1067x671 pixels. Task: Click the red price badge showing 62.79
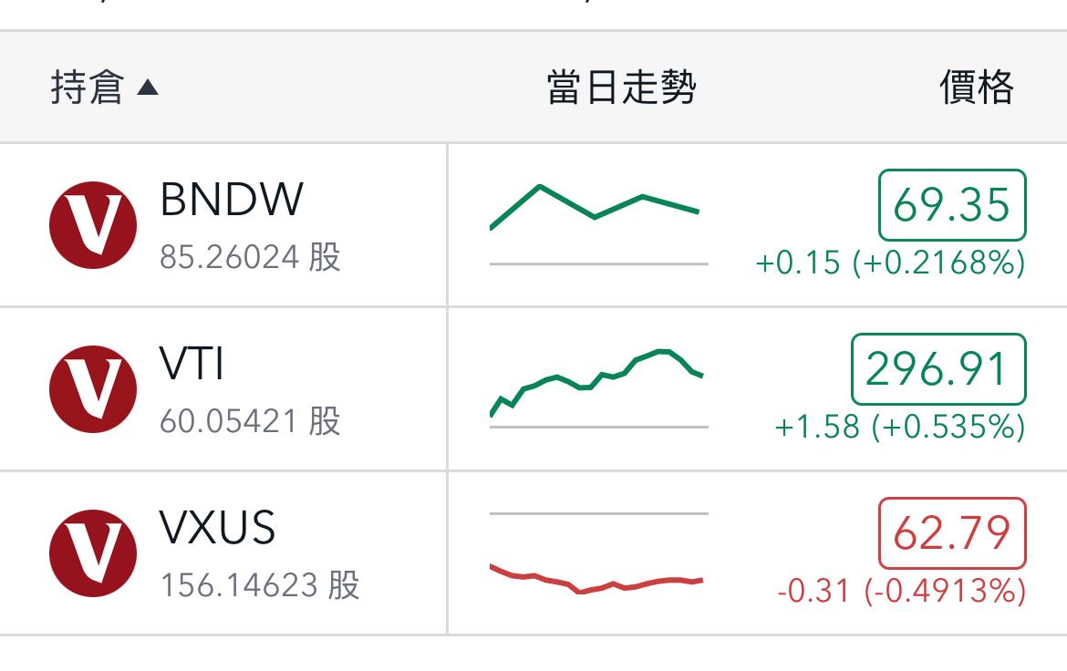tap(950, 533)
